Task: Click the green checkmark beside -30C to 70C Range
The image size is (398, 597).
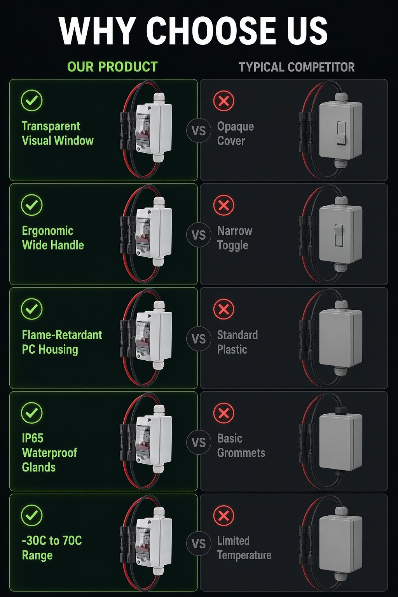Action: click(x=31, y=515)
